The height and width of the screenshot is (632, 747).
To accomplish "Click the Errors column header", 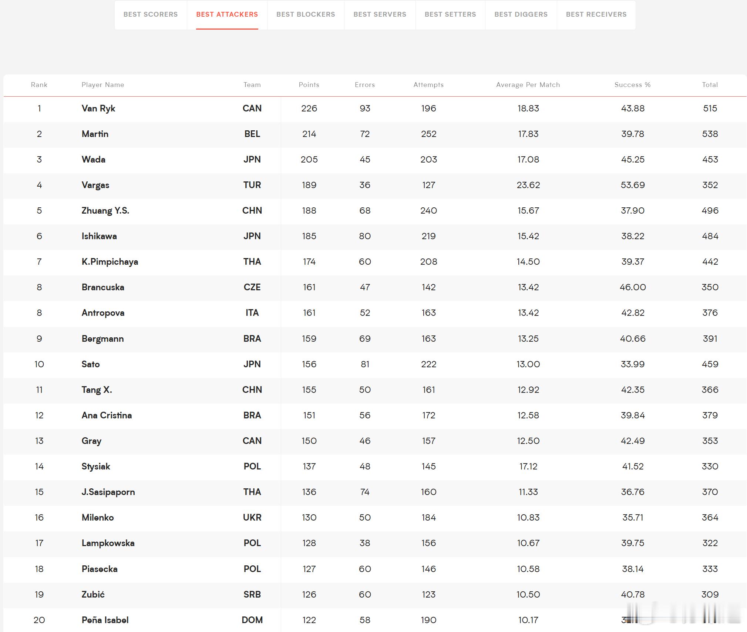I will point(365,85).
